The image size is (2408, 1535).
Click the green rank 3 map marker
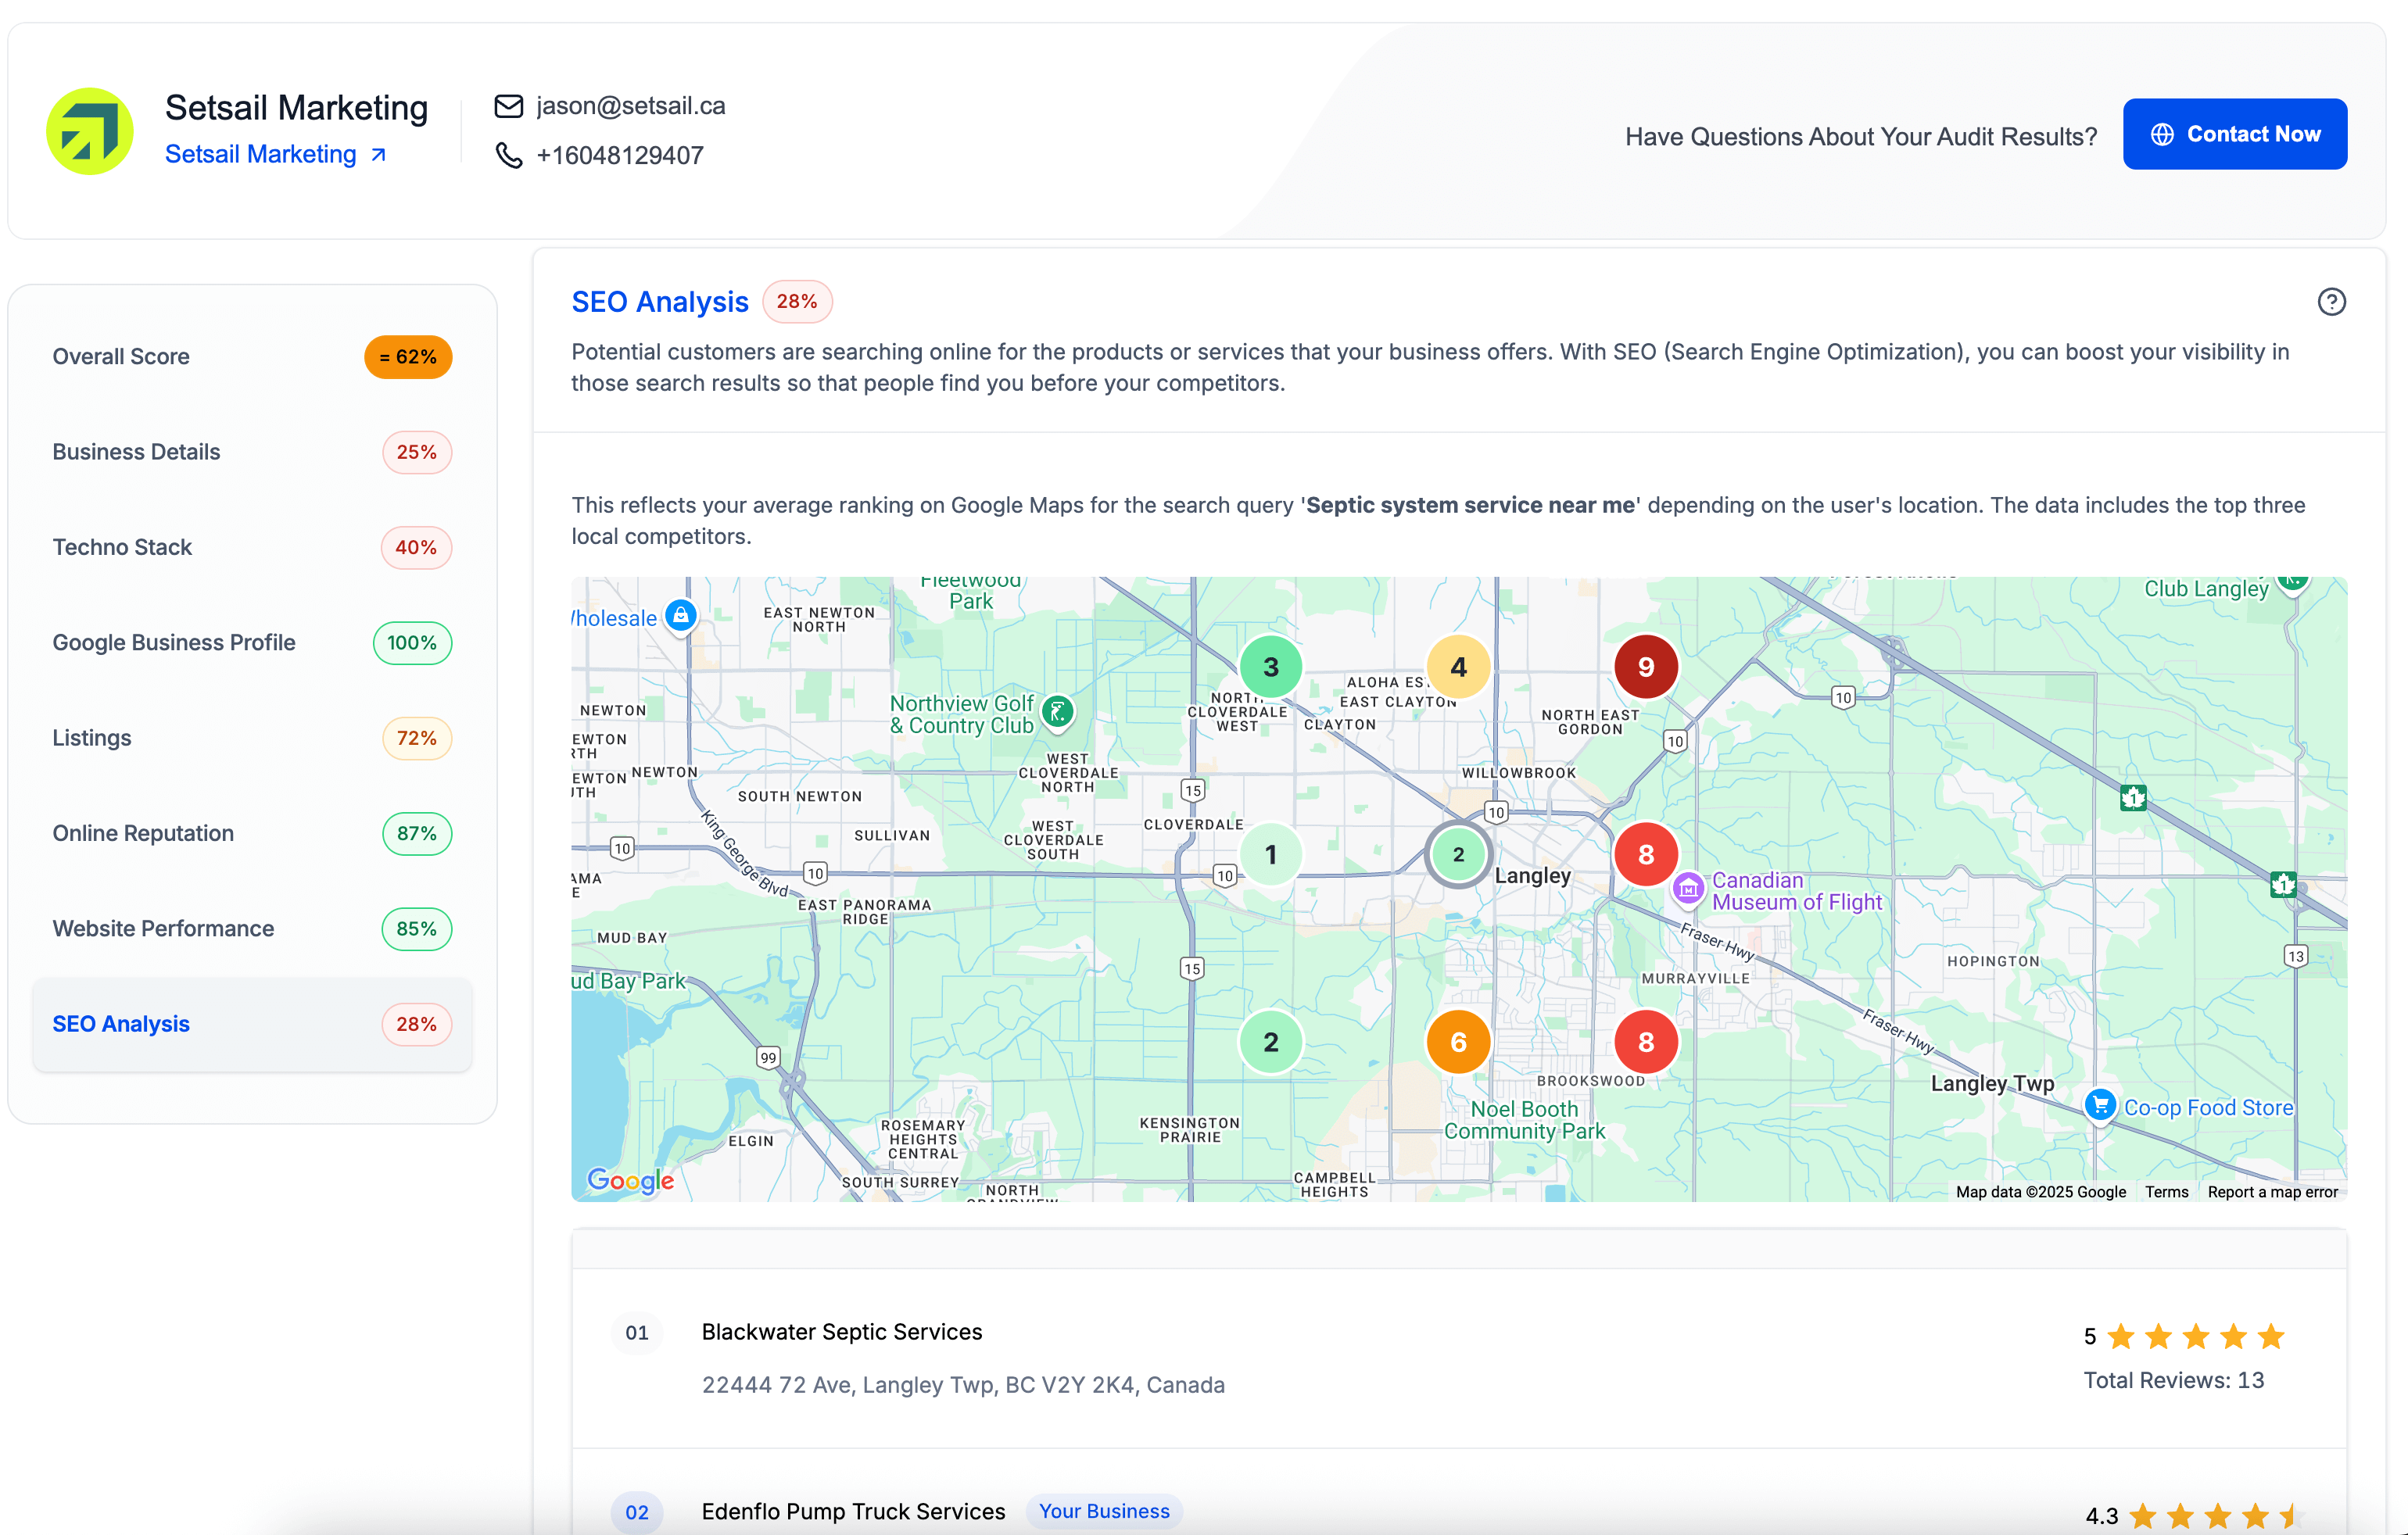point(1270,667)
